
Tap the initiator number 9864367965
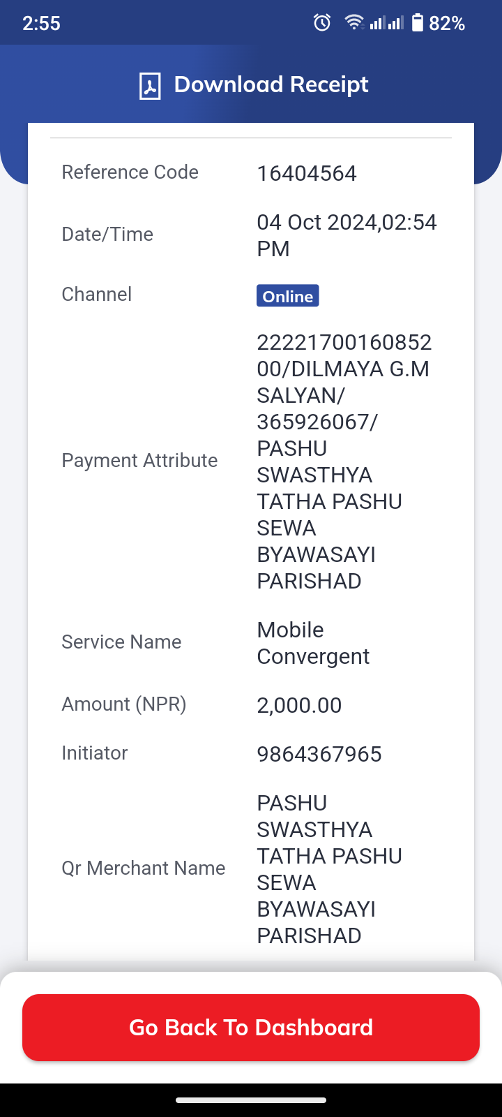tap(319, 754)
